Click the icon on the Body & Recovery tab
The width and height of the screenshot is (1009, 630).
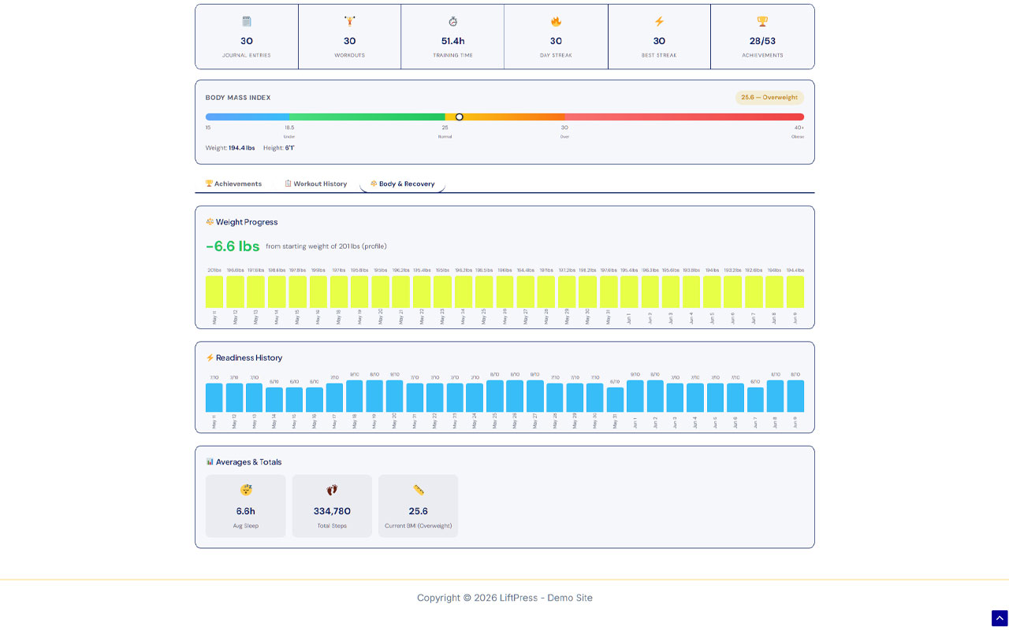pos(374,183)
